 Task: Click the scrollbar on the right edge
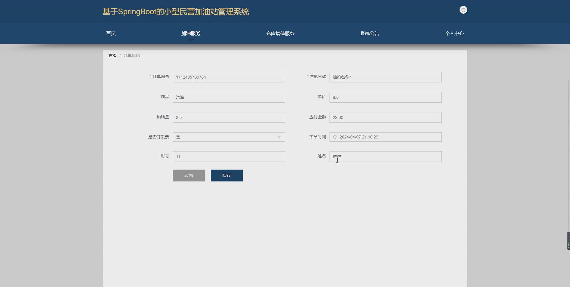click(567, 241)
